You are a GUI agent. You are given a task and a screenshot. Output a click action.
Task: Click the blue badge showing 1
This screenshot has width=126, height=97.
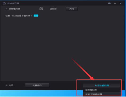(x=36, y=16)
